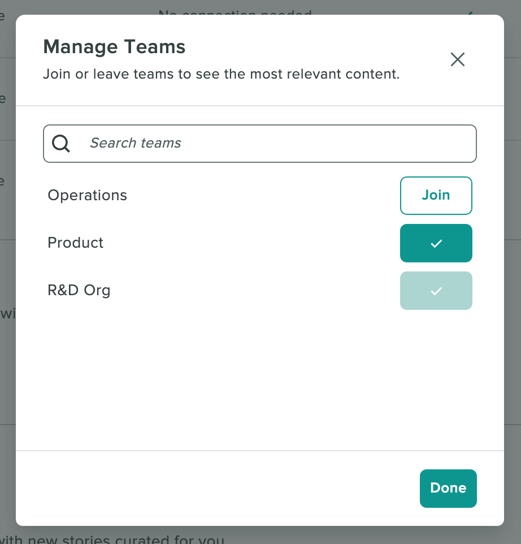Select the checkmark inside the teal Product button
Image resolution: width=521 pixels, height=544 pixels.
(436, 243)
